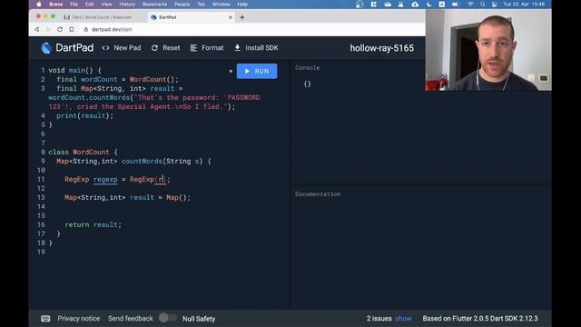The width and height of the screenshot is (581, 327).
Task: Go back in browser history
Action: [x=36, y=29]
